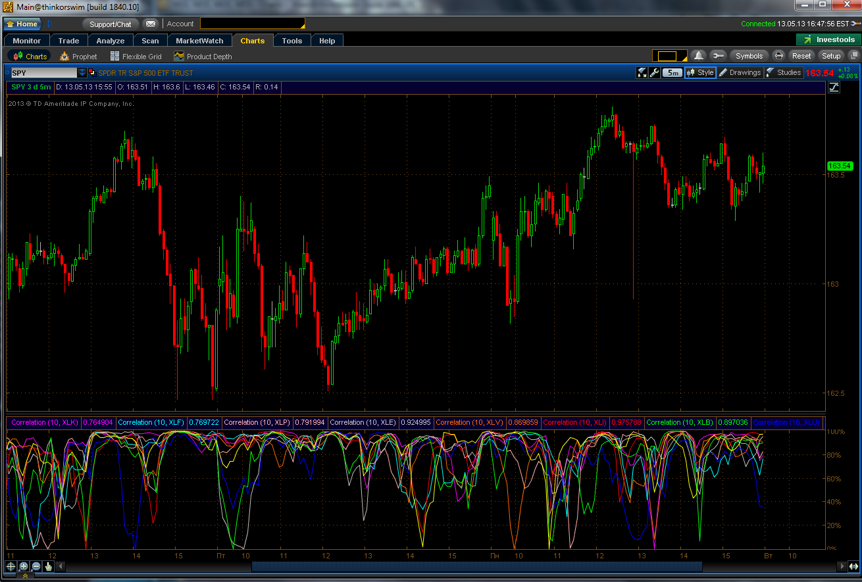This screenshot has width=862, height=582.
Task: Click the Reset button
Action: tap(801, 56)
